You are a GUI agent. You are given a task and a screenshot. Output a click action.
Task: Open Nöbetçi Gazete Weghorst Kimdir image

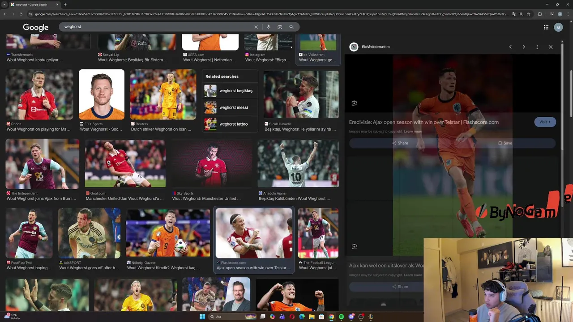click(x=168, y=233)
